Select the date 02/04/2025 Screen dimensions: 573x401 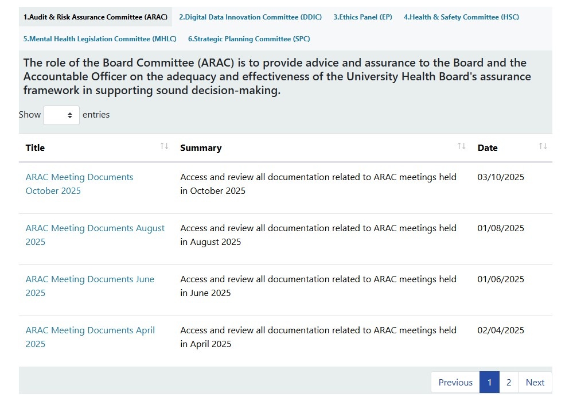click(501, 330)
